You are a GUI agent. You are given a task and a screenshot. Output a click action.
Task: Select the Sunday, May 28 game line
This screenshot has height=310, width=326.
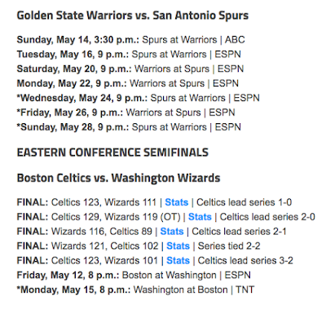(x=129, y=127)
